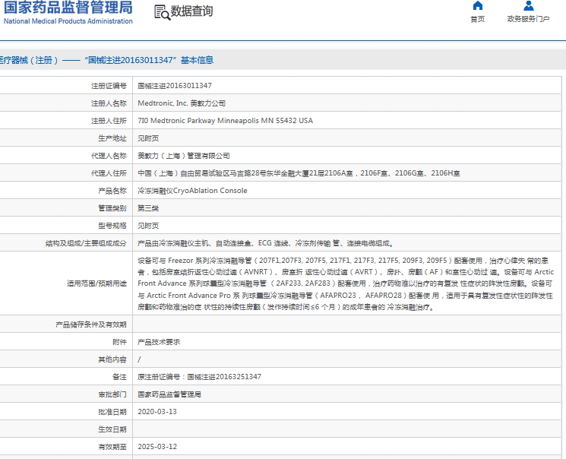
Task: Click the 产品名称 label
Action: [112, 190]
